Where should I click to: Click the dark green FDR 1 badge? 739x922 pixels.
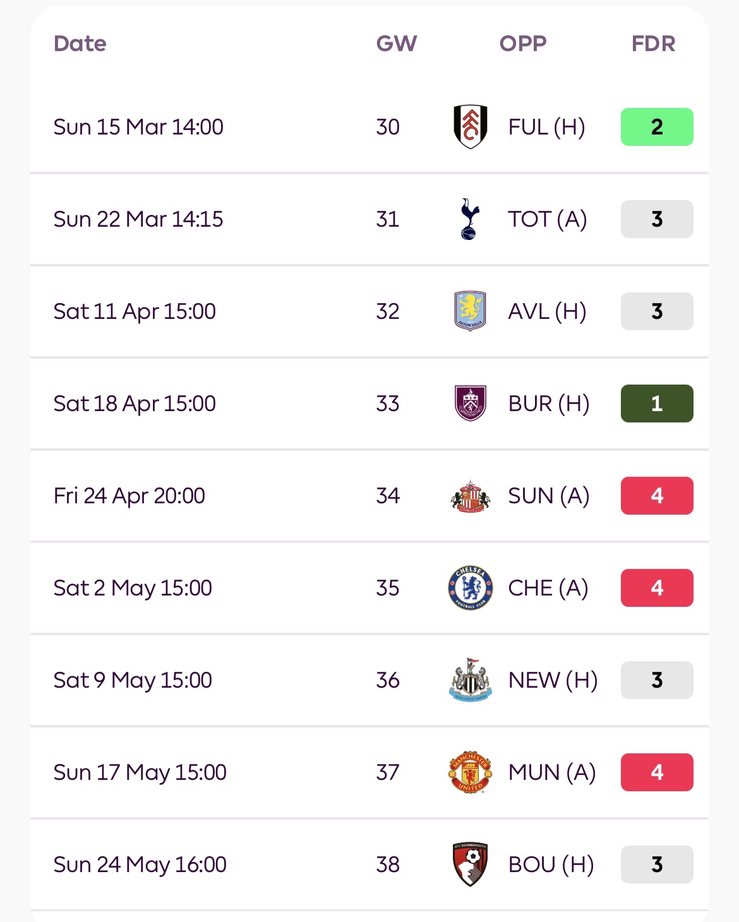(657, 404)
